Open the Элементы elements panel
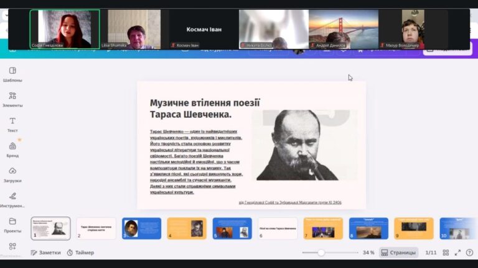This screenshot has width=478, height=268. click(x=12, y=99)
